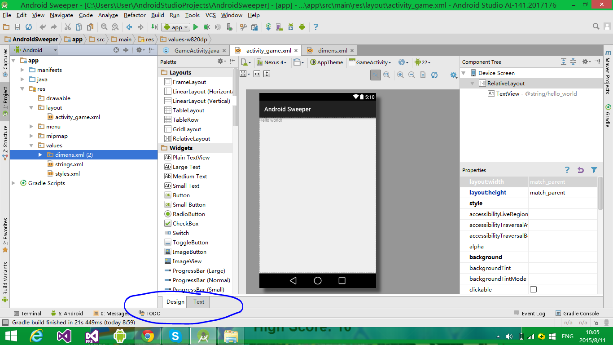
Task: Open the app run configuration dropdown
Action: click(176, 27)
